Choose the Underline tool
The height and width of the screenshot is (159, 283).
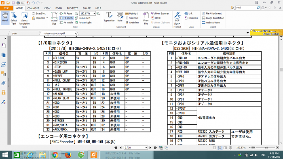pyautogui.click(x=132, y=23)
